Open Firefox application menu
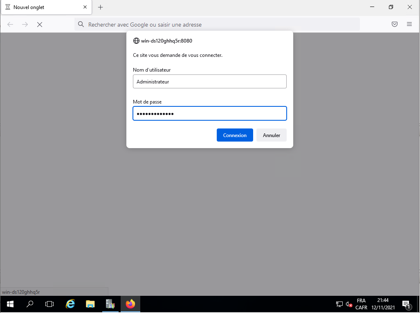The height and width of the screenshot is (313, 420). pos(409,25)
